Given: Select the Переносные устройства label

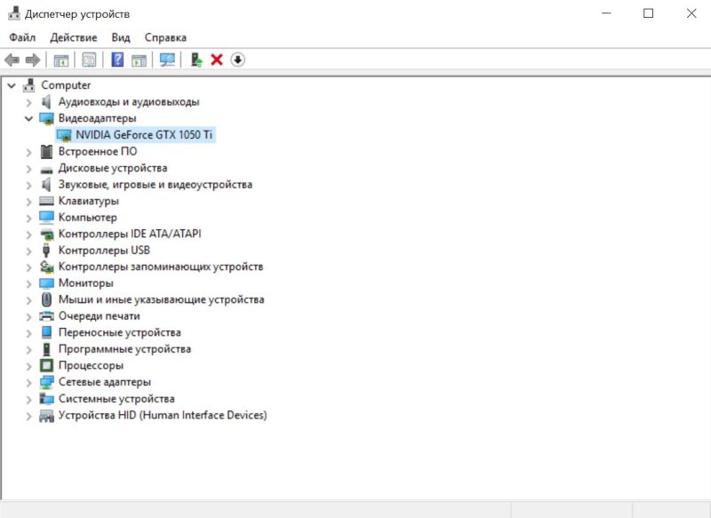Looking at the screenshot, I should click(119, 332).
